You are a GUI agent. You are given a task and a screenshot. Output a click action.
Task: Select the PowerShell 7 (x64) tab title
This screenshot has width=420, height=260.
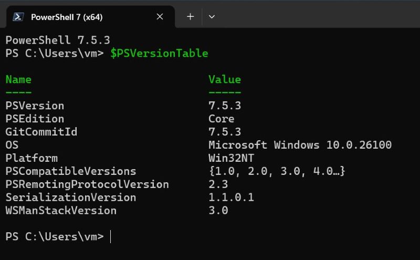point(67,17)
